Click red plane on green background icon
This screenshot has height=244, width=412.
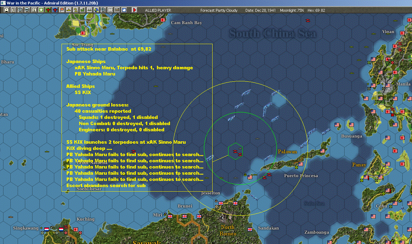(x=48, y=10)
